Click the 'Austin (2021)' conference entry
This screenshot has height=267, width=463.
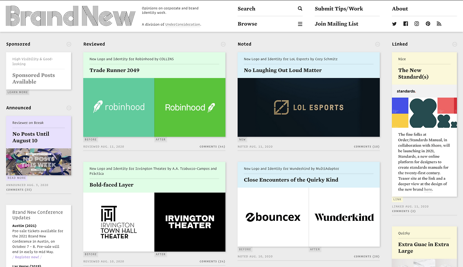click(24, 226)
